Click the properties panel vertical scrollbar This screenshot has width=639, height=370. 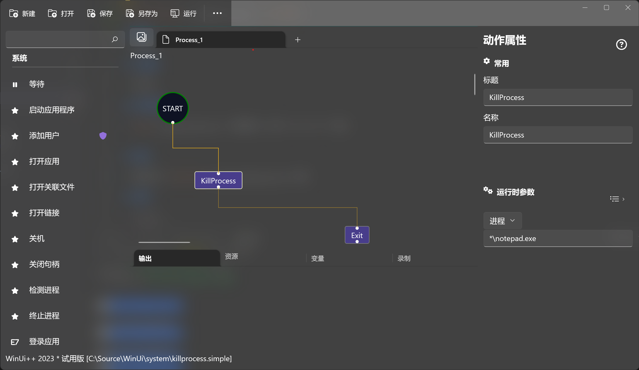pos(475,84)
